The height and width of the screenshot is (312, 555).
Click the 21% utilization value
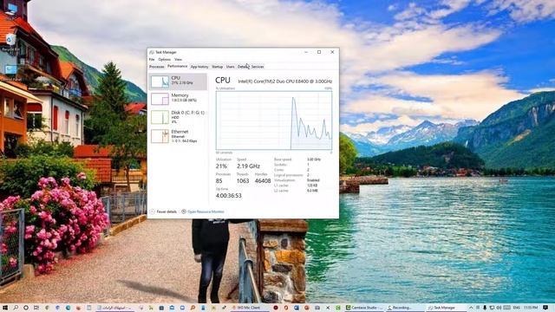(221, 166)
